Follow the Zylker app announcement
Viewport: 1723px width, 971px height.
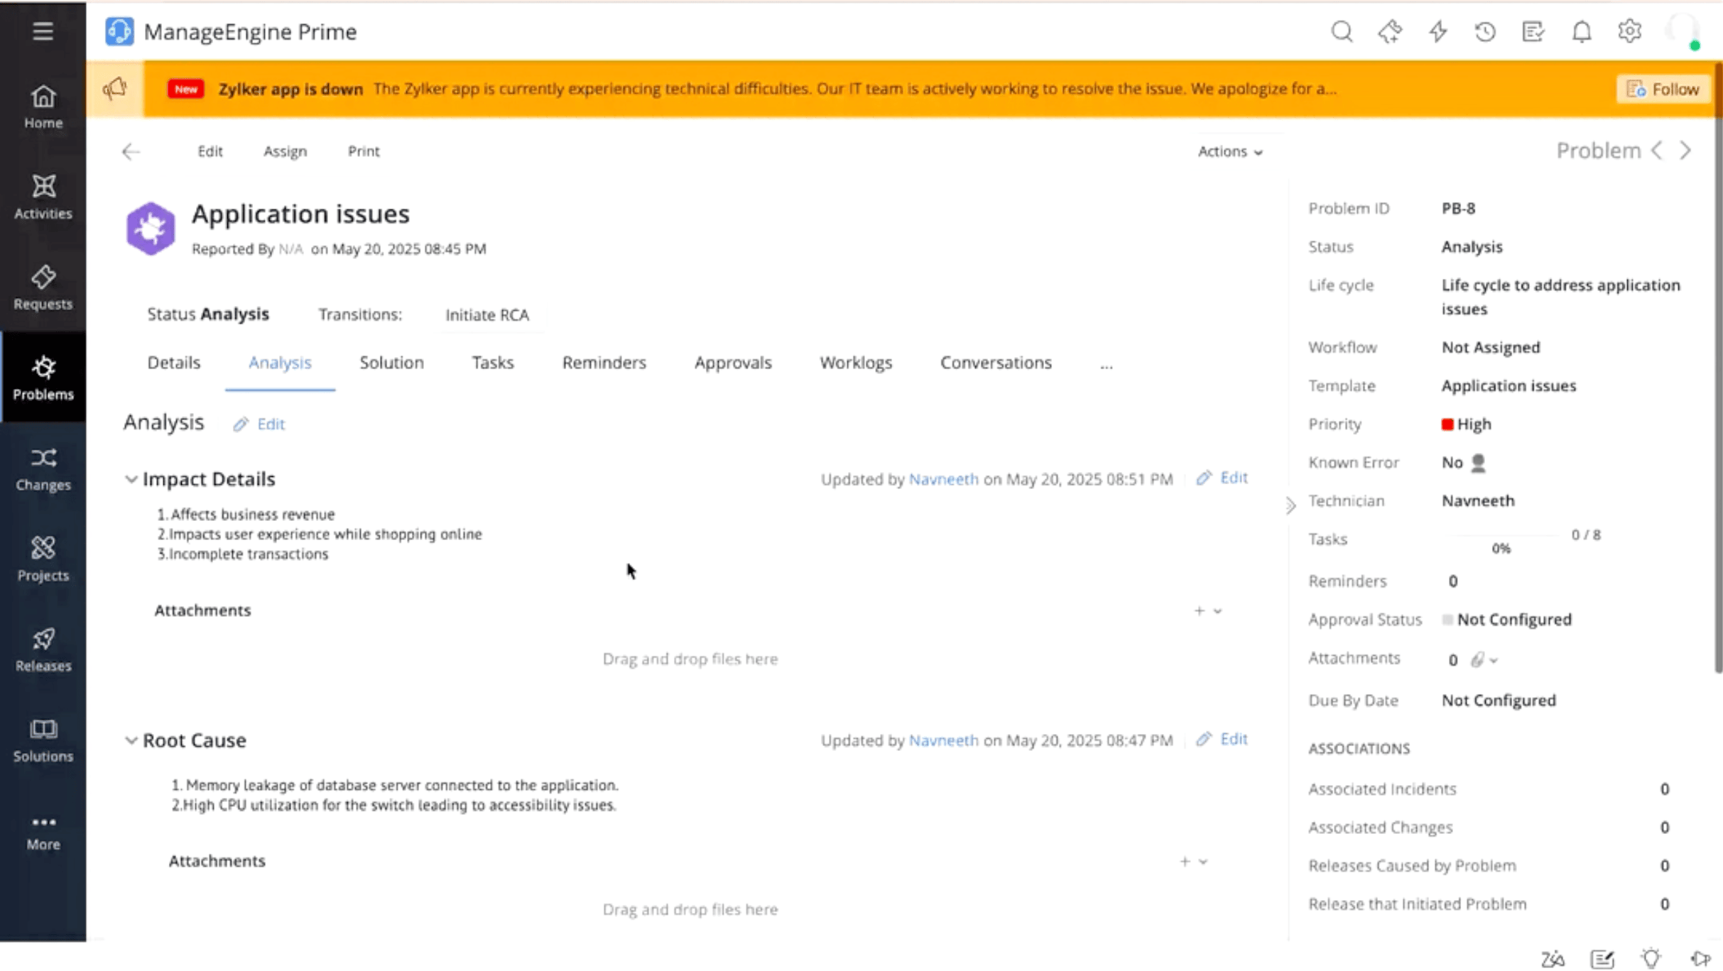[x=1663, y=89]
